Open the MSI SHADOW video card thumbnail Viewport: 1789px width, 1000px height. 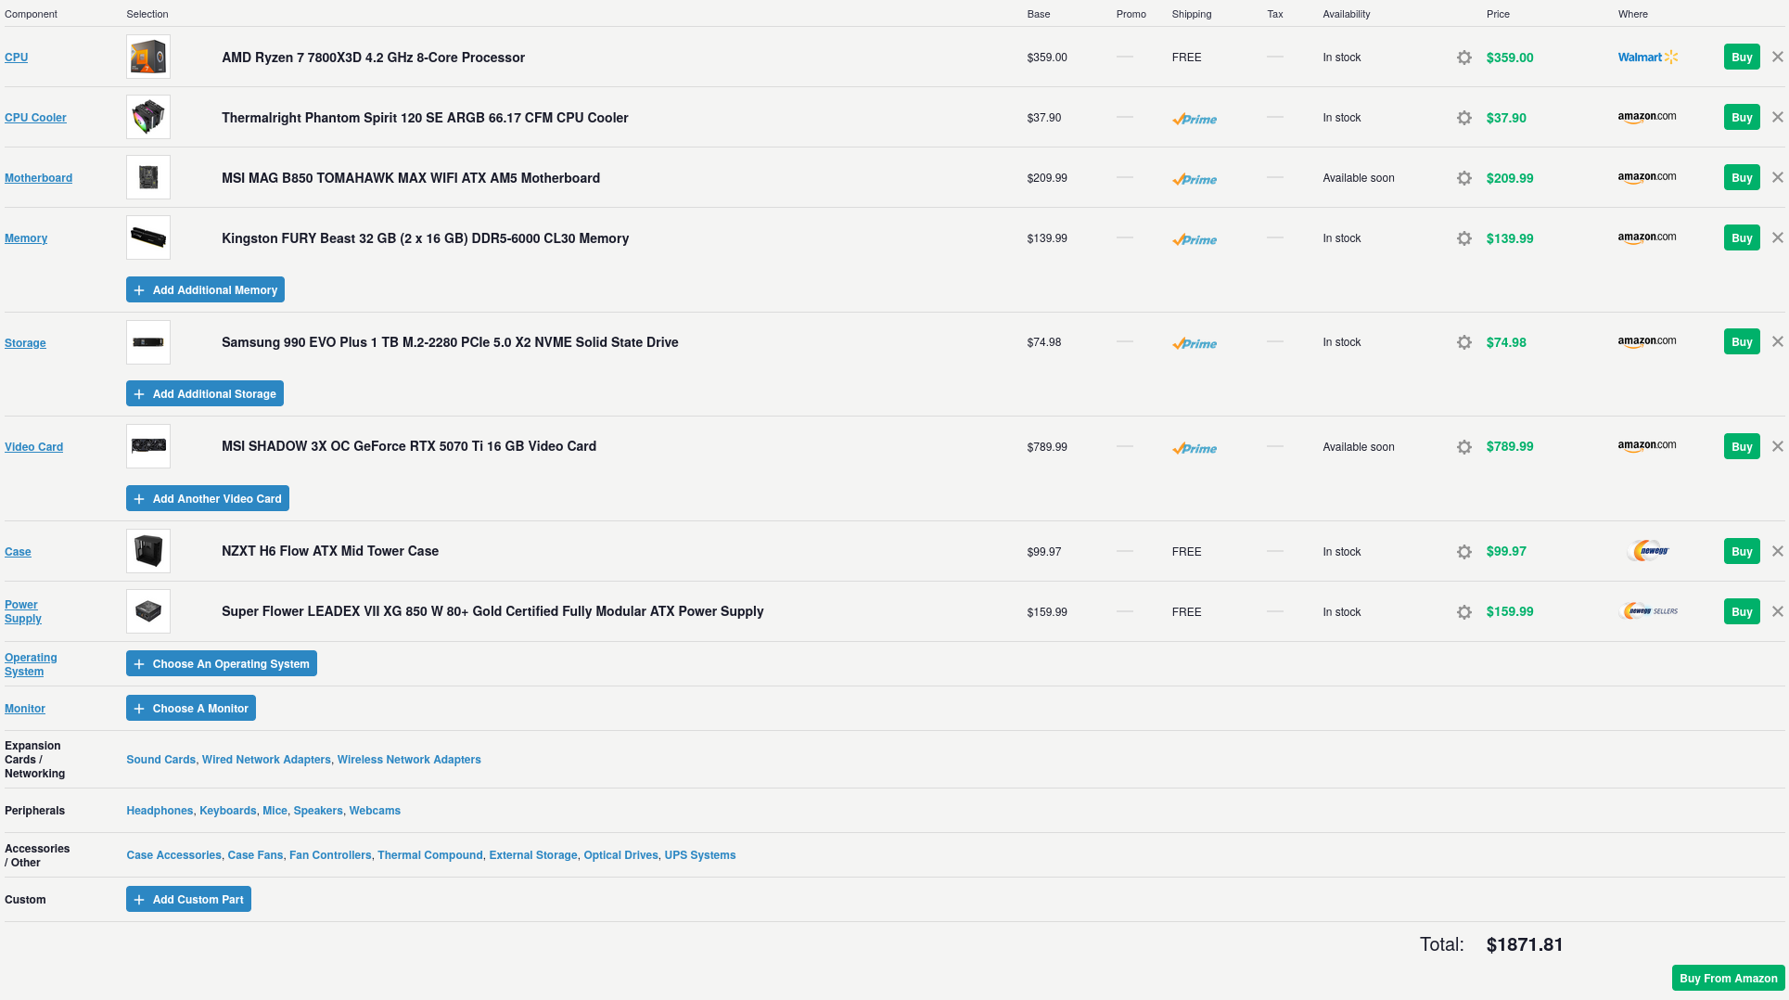click(x=148, y=446)
